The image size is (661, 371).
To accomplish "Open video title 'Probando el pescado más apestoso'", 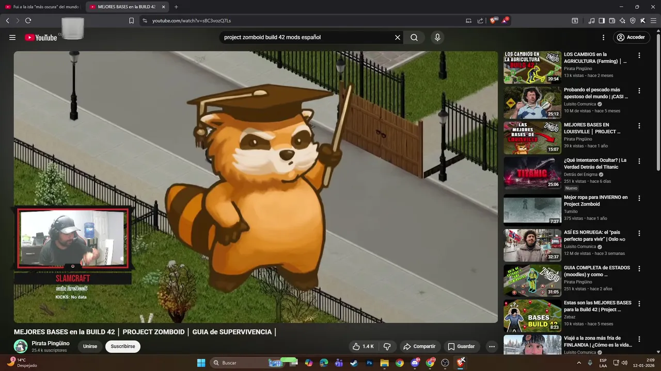I will (596, 93).
